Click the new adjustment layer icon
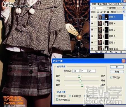 click(111, 52)
